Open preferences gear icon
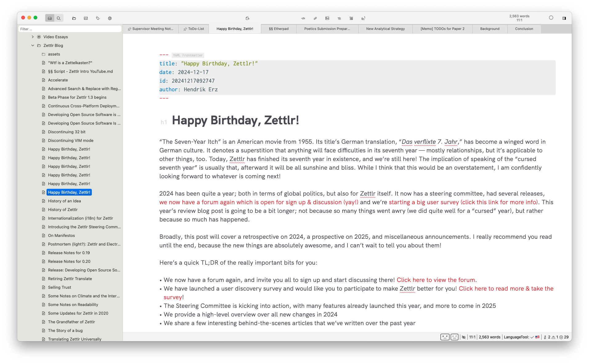589x364 pixels. pos(110,18)
